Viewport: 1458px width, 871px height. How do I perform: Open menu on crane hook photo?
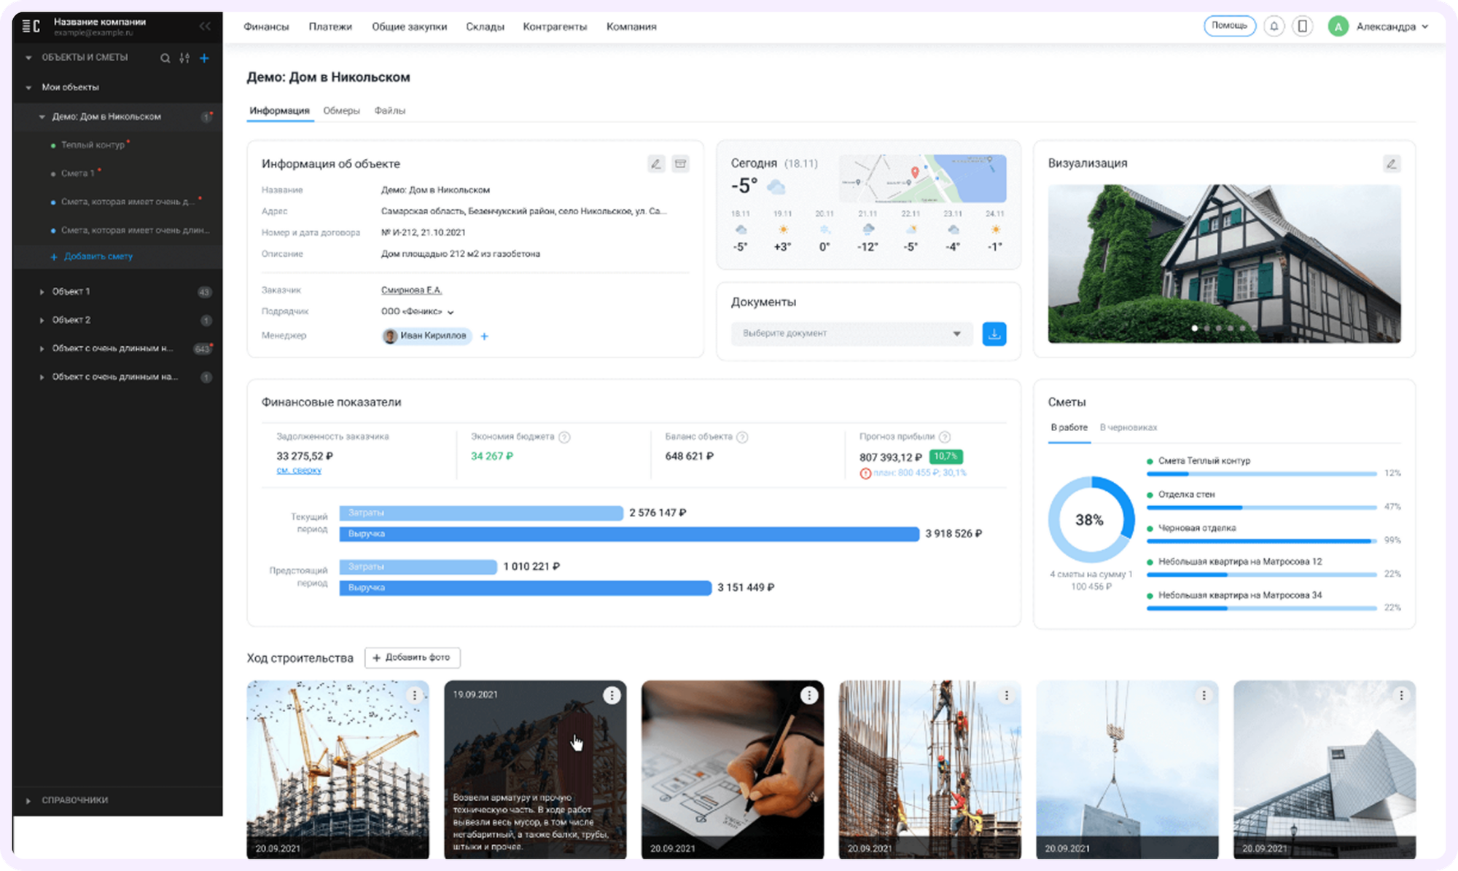[1204, 695]
